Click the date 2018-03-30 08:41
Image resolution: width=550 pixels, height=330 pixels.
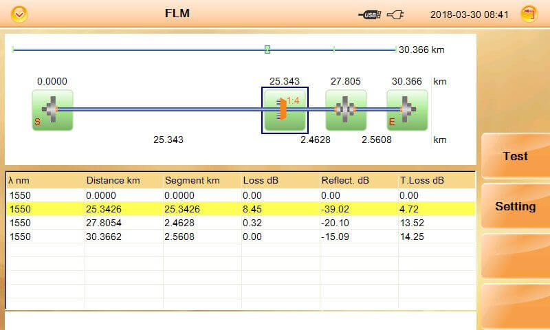tap(470, 14)
